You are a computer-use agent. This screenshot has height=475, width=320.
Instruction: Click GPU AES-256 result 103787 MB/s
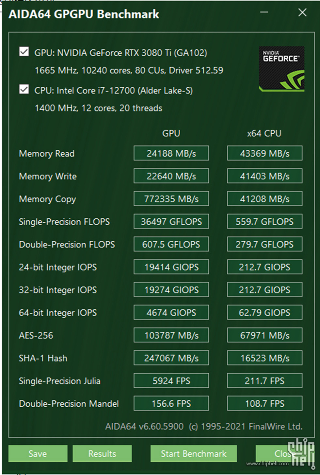coord(171,335)
